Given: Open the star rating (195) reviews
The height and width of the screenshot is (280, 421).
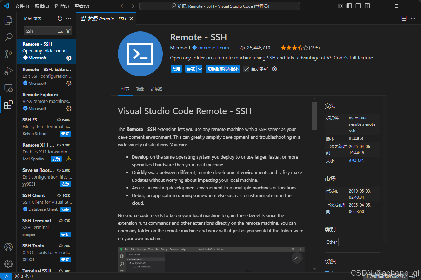Looking at the screenshot, I should click(x=300, y=48).
